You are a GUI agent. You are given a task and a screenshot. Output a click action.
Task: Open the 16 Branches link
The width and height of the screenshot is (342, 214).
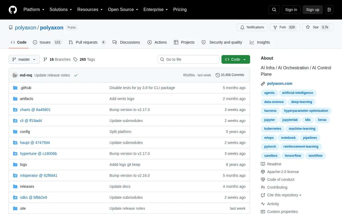[x=57, y=59]
